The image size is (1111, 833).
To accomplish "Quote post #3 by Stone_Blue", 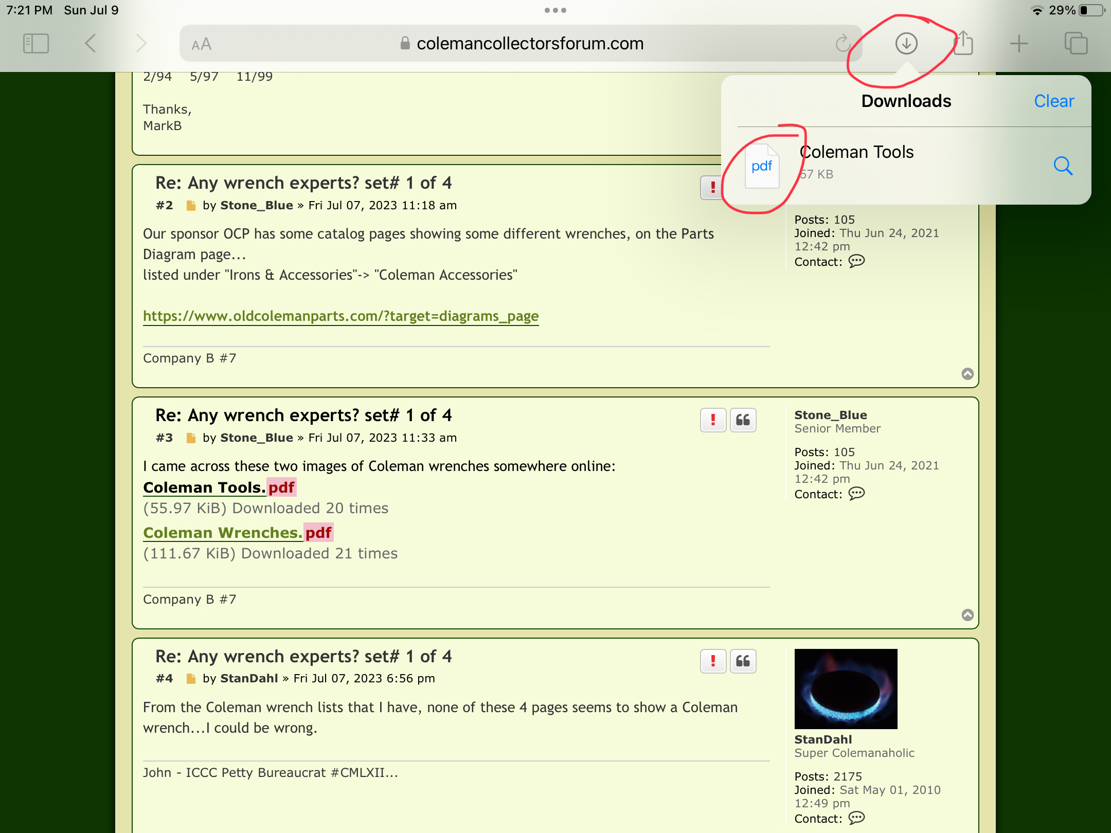I will [743, 420].
